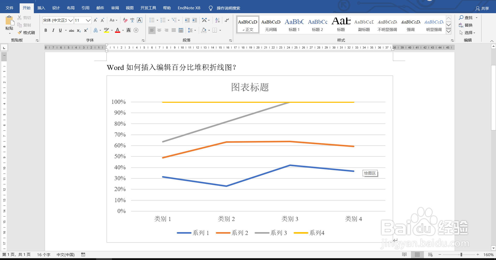Switch to the 布局 (Layout) tab
This screenshot has height=260, width=496.
(71, 8)
